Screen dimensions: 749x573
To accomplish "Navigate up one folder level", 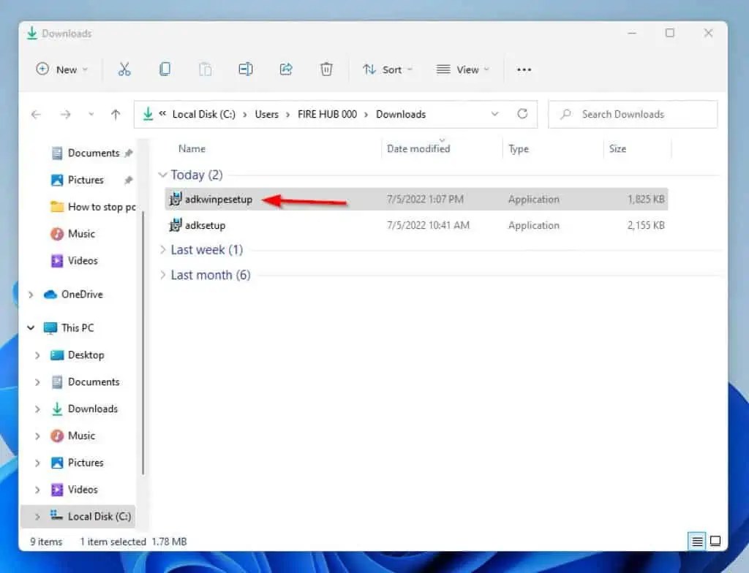I will click(115, 114).
